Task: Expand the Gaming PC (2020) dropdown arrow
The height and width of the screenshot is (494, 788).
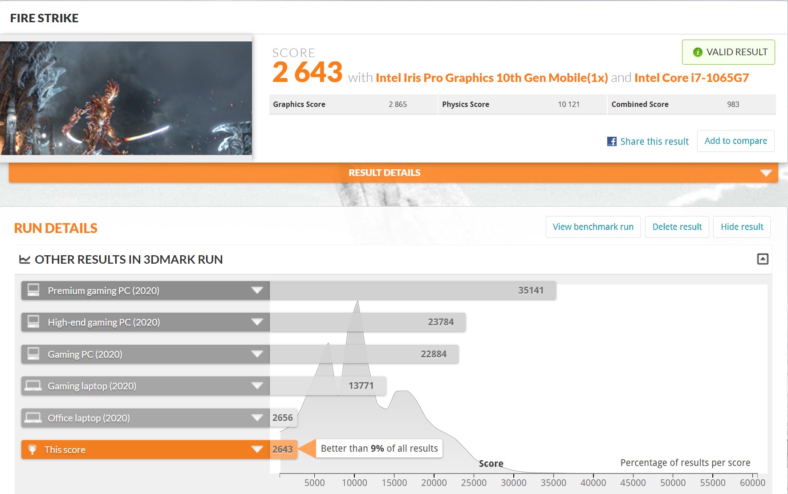Action: tap(257, 354)
